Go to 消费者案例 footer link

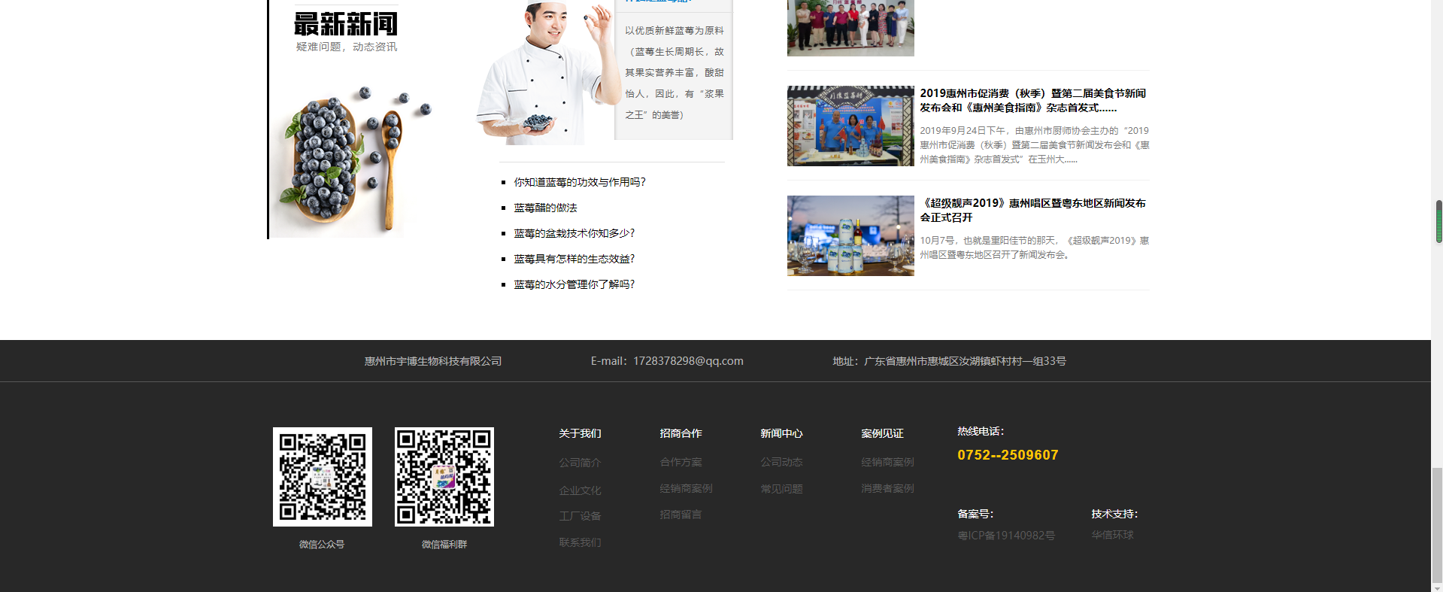click(x=887, y=488)
